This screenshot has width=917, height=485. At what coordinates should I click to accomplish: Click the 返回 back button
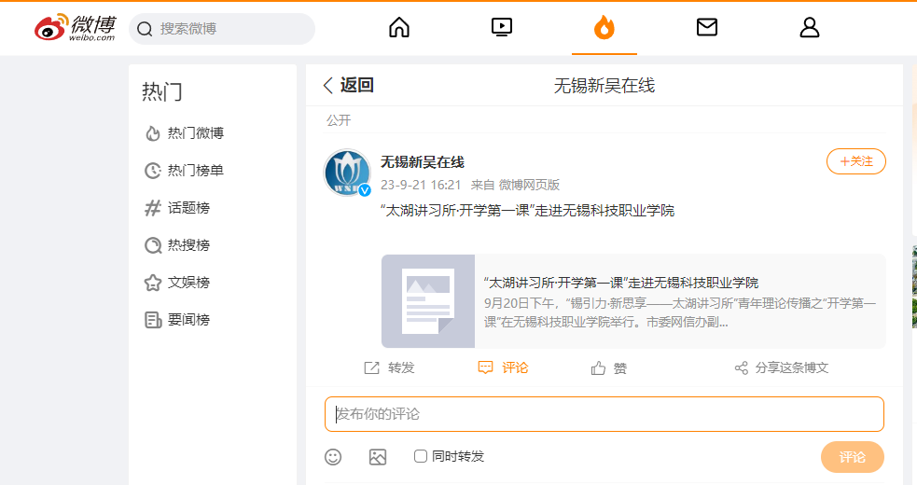(349, 86)
